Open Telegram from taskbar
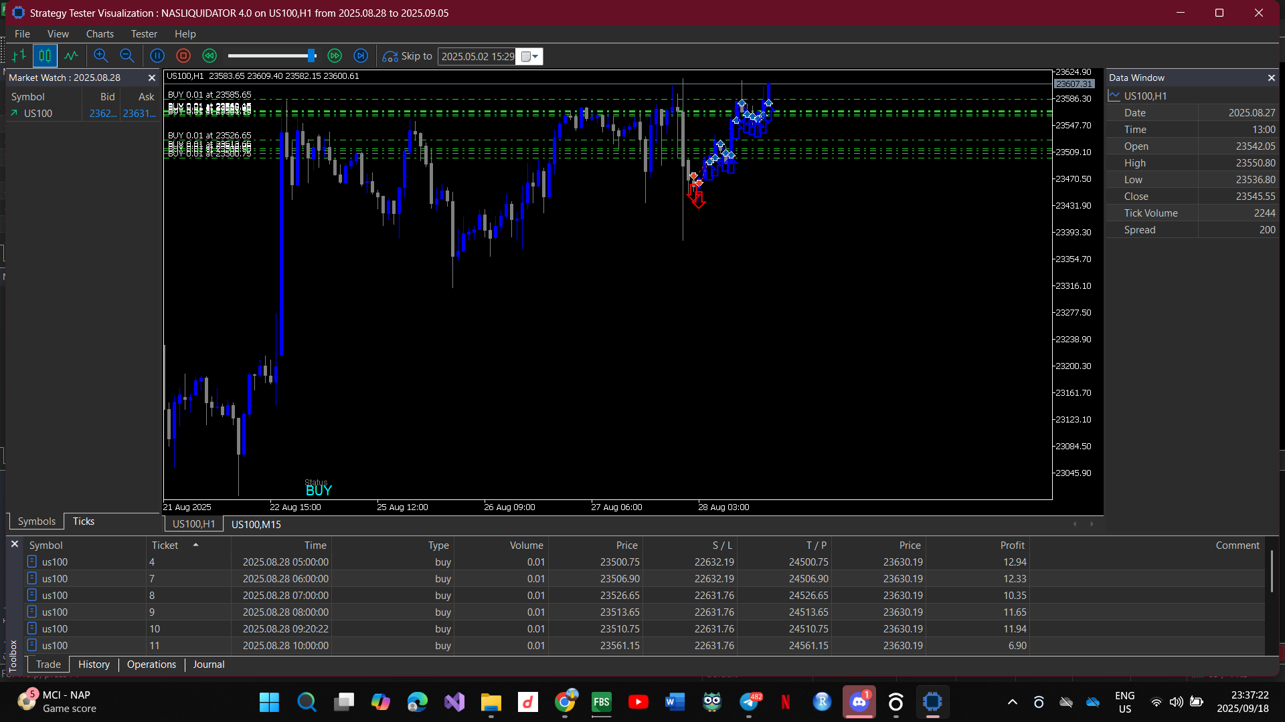Screen dimensions: 1285x722 pyautogui.click(x=750, y=702)
